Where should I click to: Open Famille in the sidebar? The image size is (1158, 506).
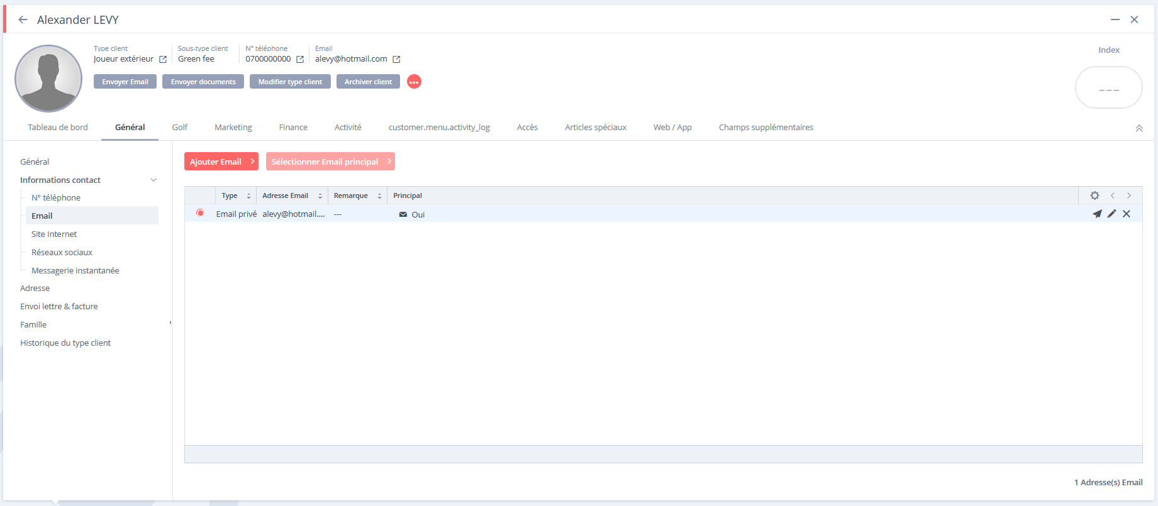33,324
